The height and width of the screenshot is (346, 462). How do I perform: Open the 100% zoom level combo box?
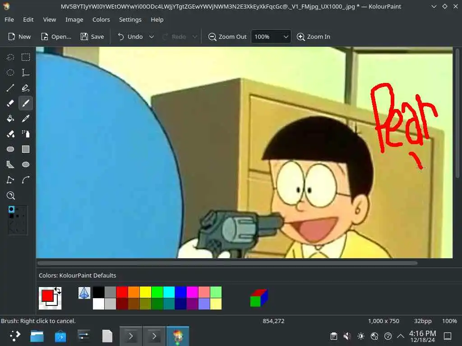(x=271, y=37)
